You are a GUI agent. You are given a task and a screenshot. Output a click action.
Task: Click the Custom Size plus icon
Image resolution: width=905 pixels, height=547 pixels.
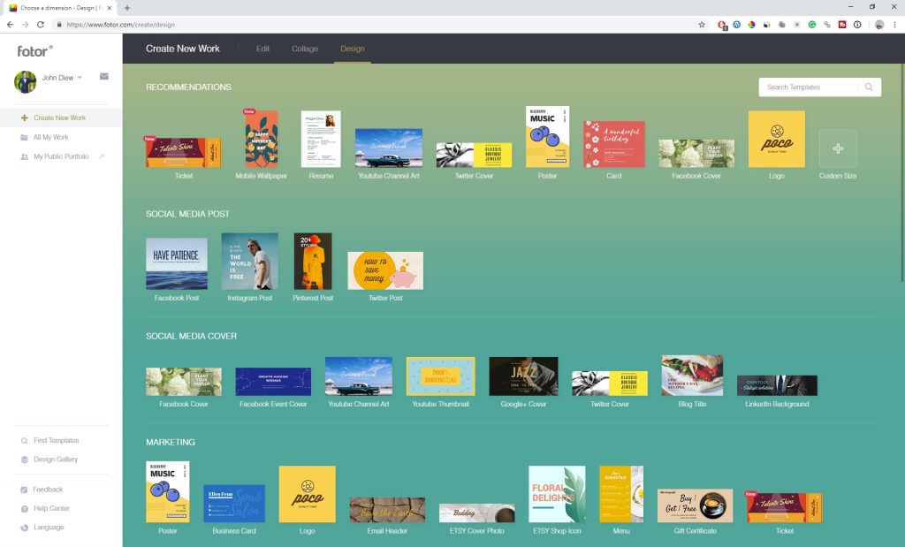[838, 148]
